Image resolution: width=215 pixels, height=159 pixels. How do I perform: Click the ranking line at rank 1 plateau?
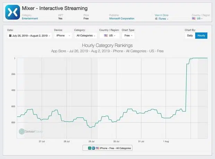point(200,58)
